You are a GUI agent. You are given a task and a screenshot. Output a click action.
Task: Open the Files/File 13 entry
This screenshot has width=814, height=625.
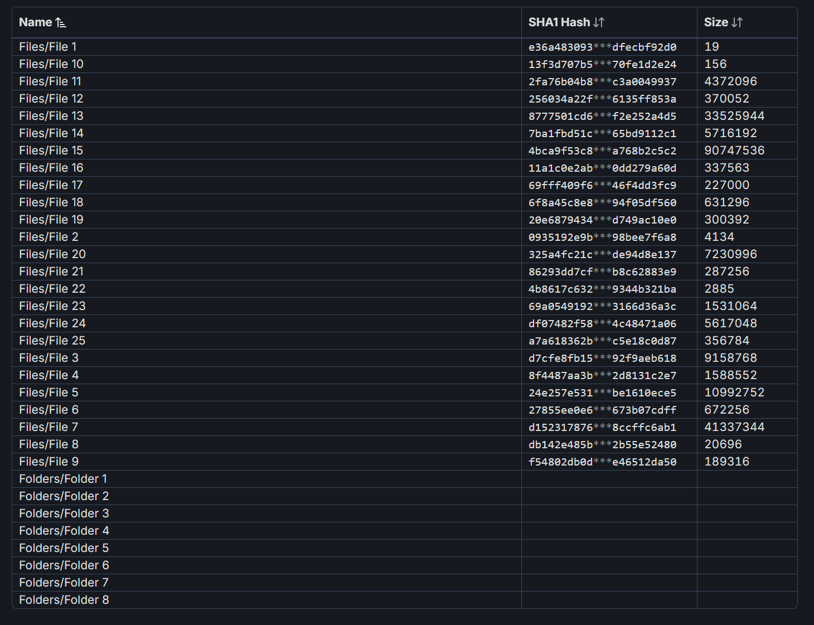click(51, 116)
